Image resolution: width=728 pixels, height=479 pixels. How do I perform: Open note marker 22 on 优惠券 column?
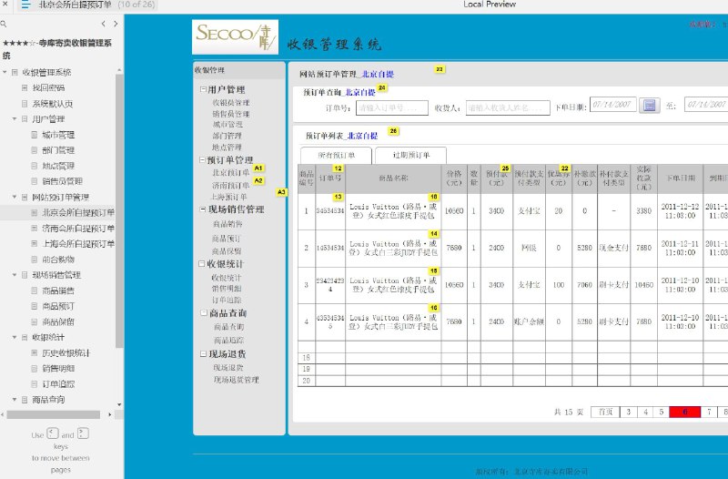[x=564, y=168]
